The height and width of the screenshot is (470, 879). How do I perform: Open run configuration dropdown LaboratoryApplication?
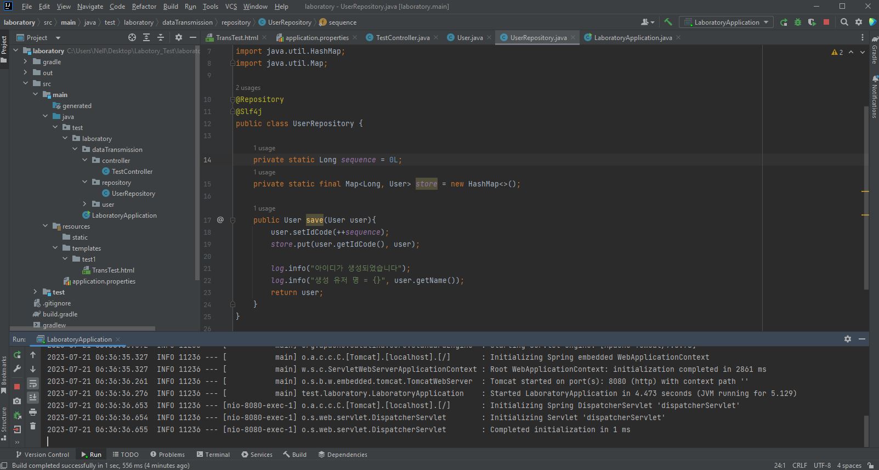[727, 22]
